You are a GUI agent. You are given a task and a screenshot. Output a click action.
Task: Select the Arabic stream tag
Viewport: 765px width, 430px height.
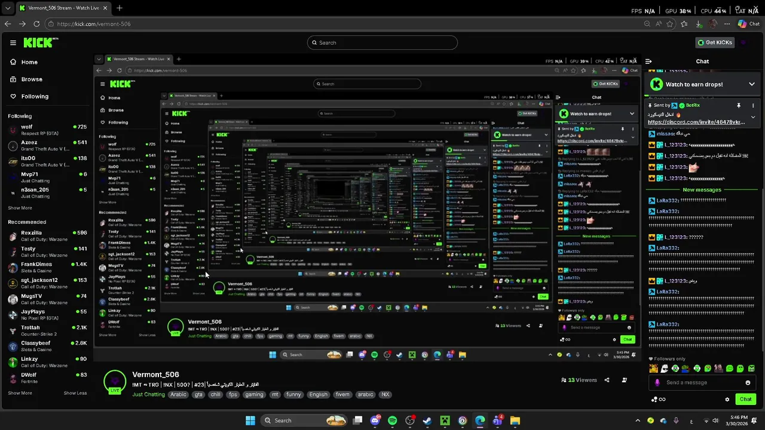[x=178, y=395]
